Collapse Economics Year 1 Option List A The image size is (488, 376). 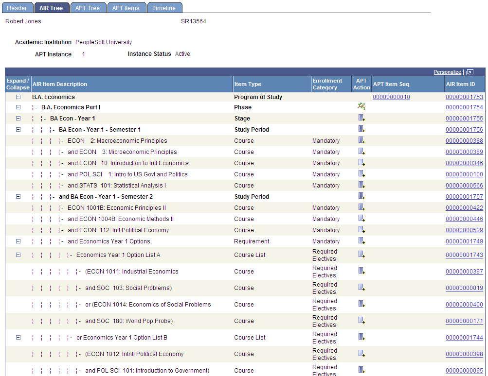coord(18,255)
